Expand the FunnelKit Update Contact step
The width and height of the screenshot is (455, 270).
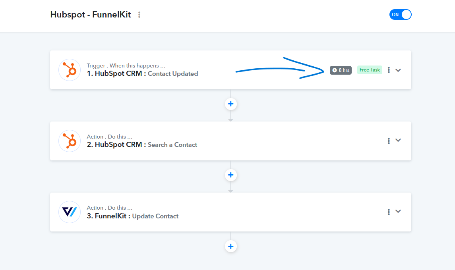coord(398,211)
